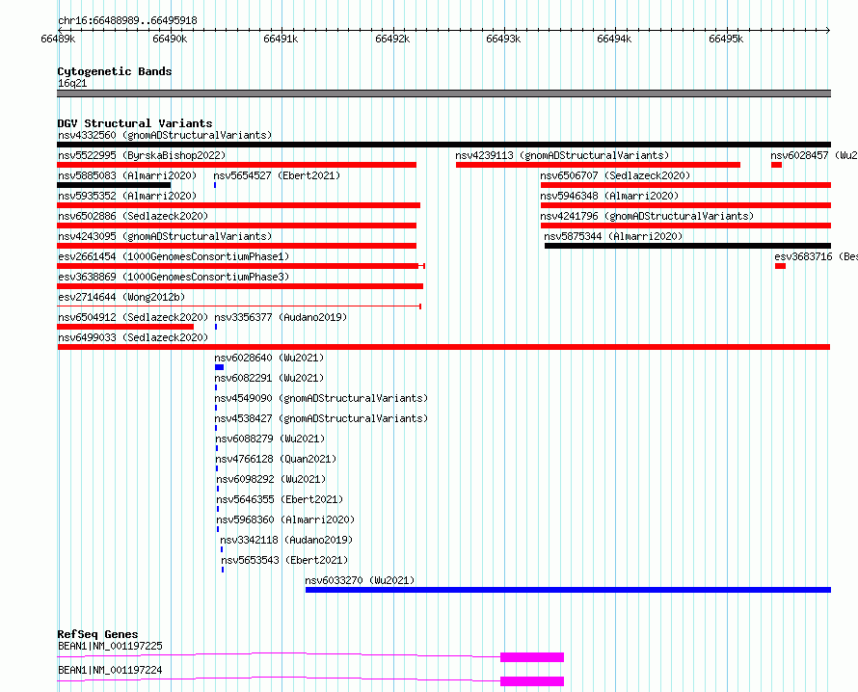Click the 16q21 band label
Image resolution: width=858 pixels, height=692 pixels.
point(72,83)
